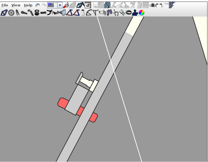The height and width of the screenshot is (162, 208).
Task: Open the tire icon settings
Action: 128,13
